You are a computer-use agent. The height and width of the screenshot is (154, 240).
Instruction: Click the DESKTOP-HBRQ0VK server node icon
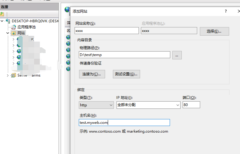(8, 21)
